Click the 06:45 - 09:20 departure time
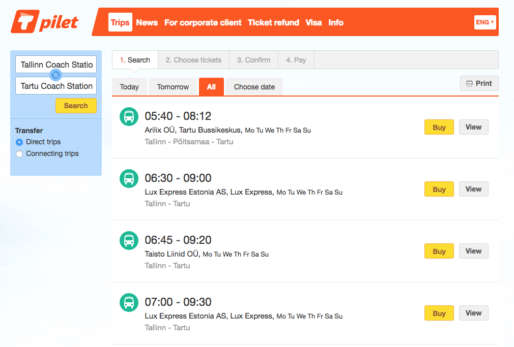This screenshot has width=514, height=347. point(178,240)
